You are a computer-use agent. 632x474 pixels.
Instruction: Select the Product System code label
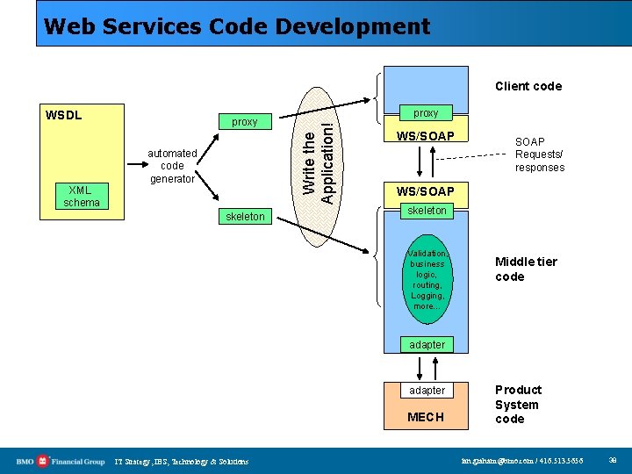point(519,405)
